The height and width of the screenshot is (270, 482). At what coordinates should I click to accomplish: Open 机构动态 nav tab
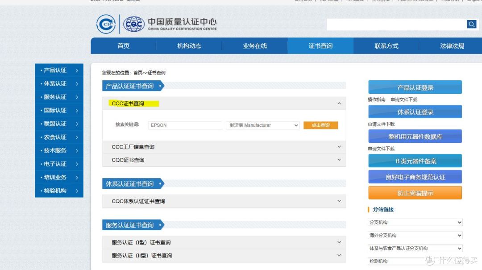(189, 46)
